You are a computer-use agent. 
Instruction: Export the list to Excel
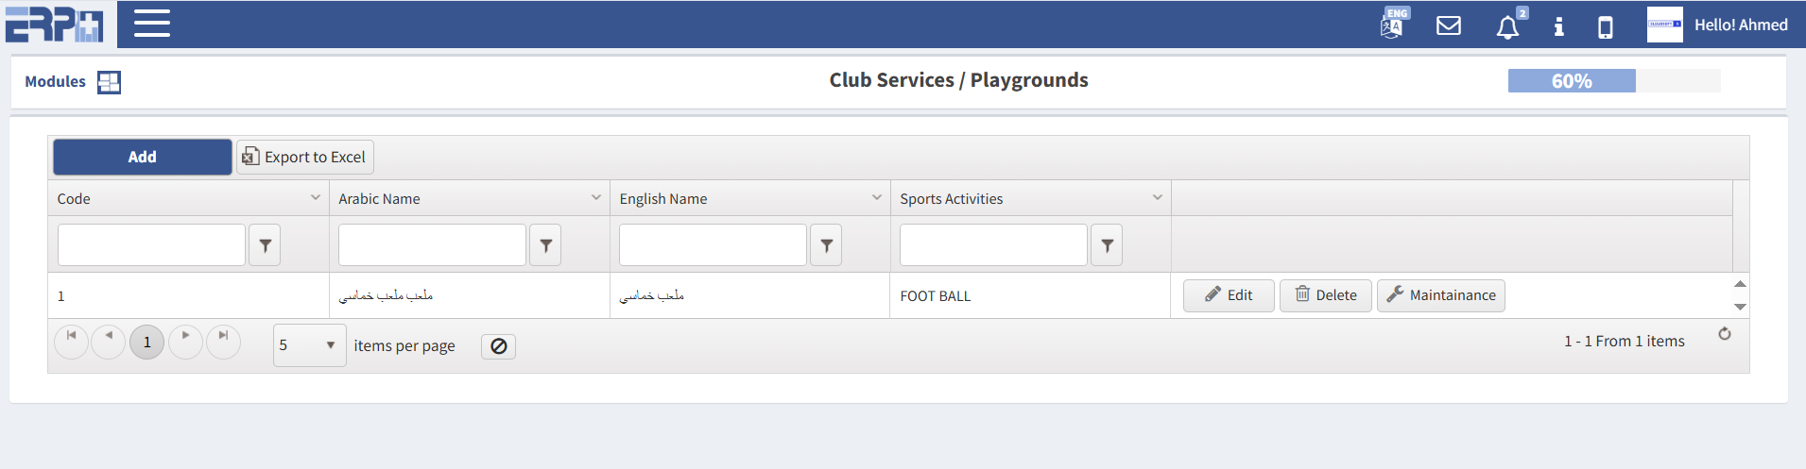[304, 157]
